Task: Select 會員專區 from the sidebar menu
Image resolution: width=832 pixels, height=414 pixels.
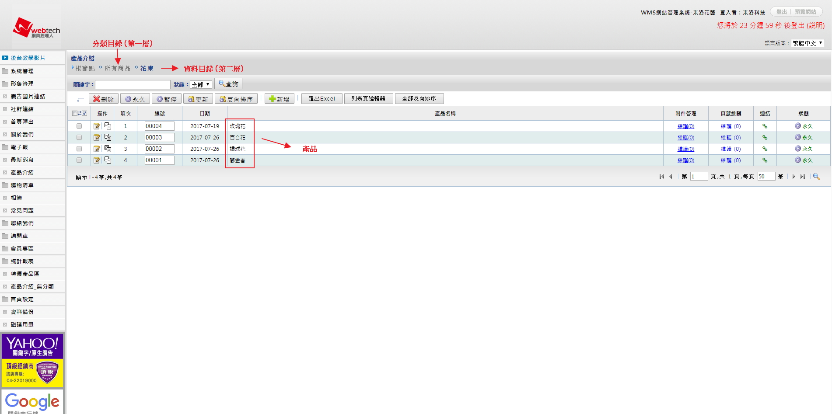Action: 22,249
